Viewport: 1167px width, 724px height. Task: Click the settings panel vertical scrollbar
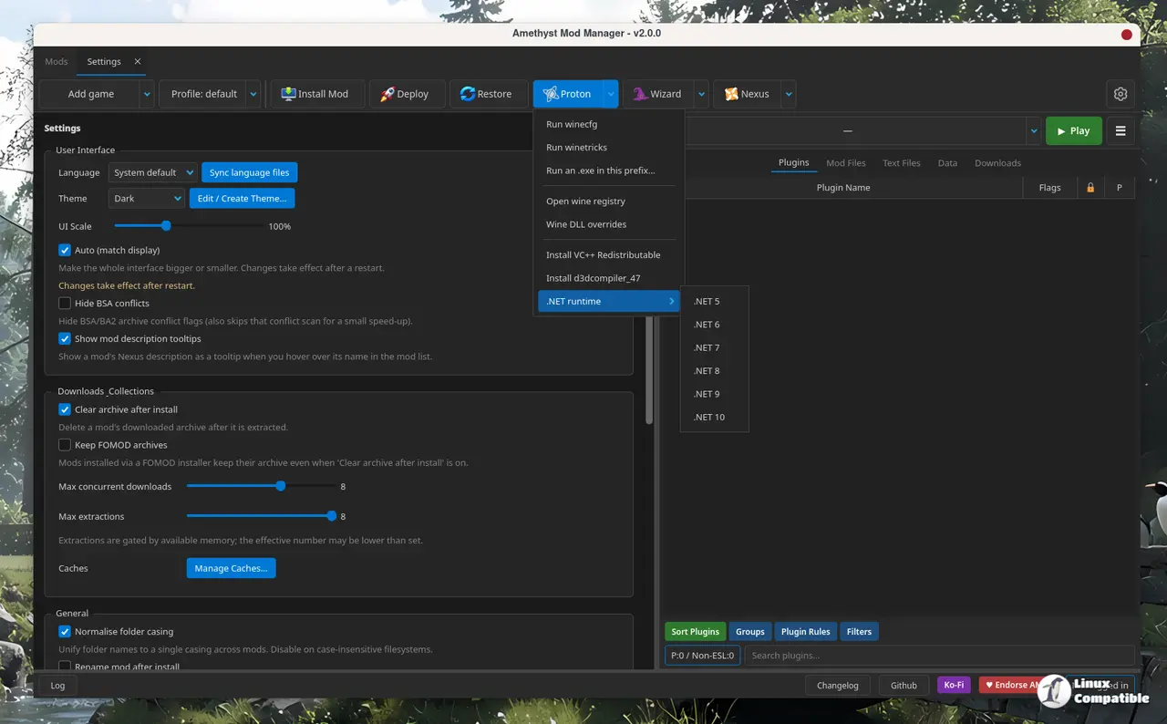click(x=649, y=369)
